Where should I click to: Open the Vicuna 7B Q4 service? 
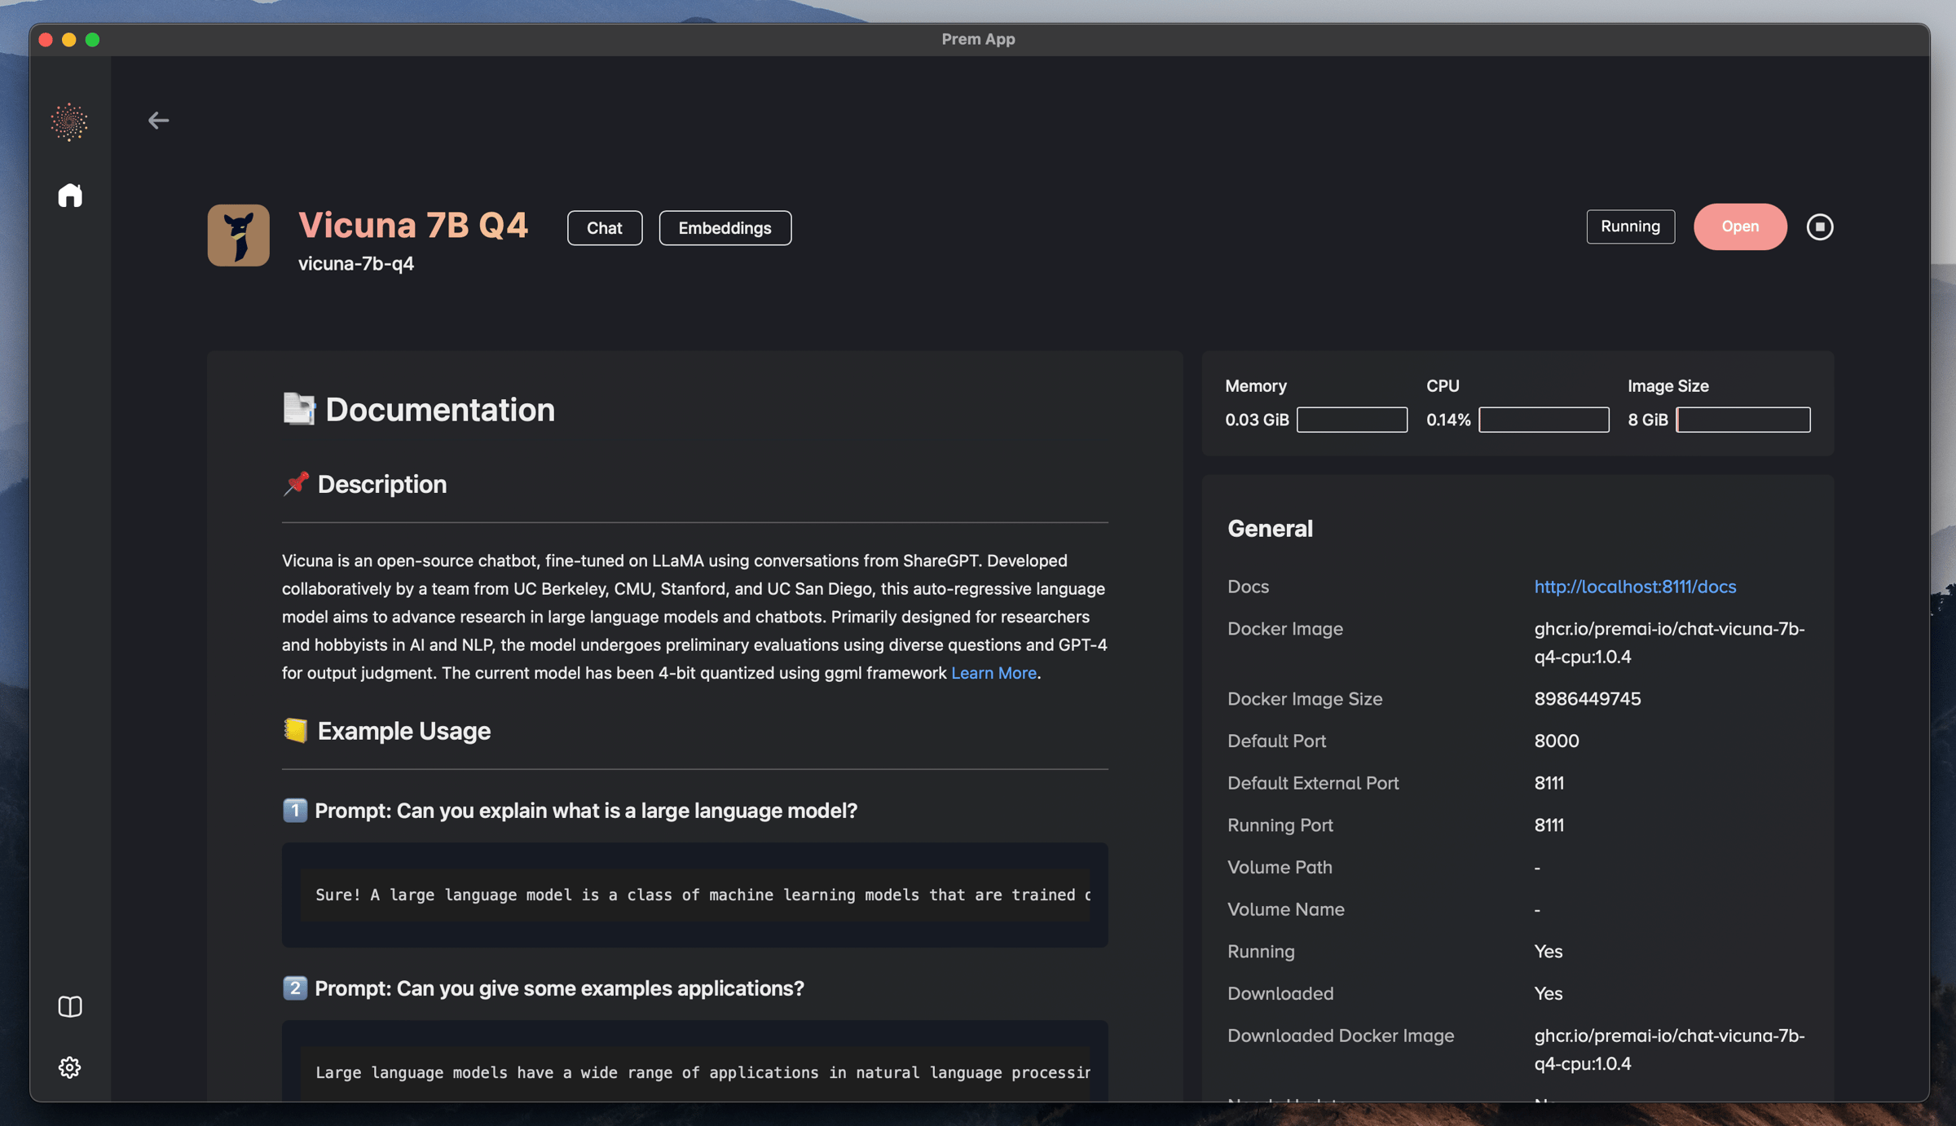pyautogui.click(x=1740, y=227)
